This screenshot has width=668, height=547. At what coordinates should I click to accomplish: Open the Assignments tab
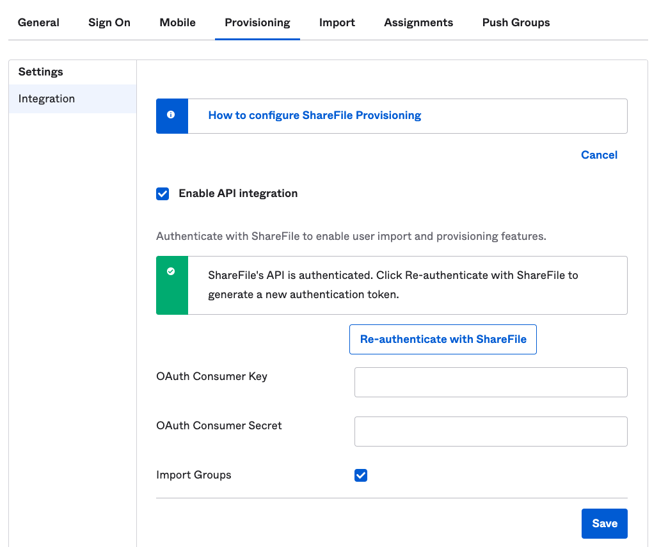418,22
